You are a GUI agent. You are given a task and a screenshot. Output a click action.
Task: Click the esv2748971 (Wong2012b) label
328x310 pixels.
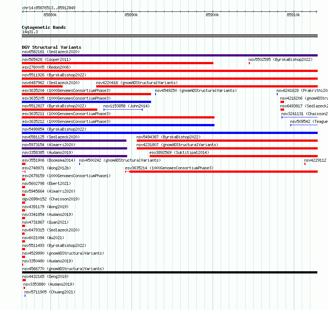(46, 168)
